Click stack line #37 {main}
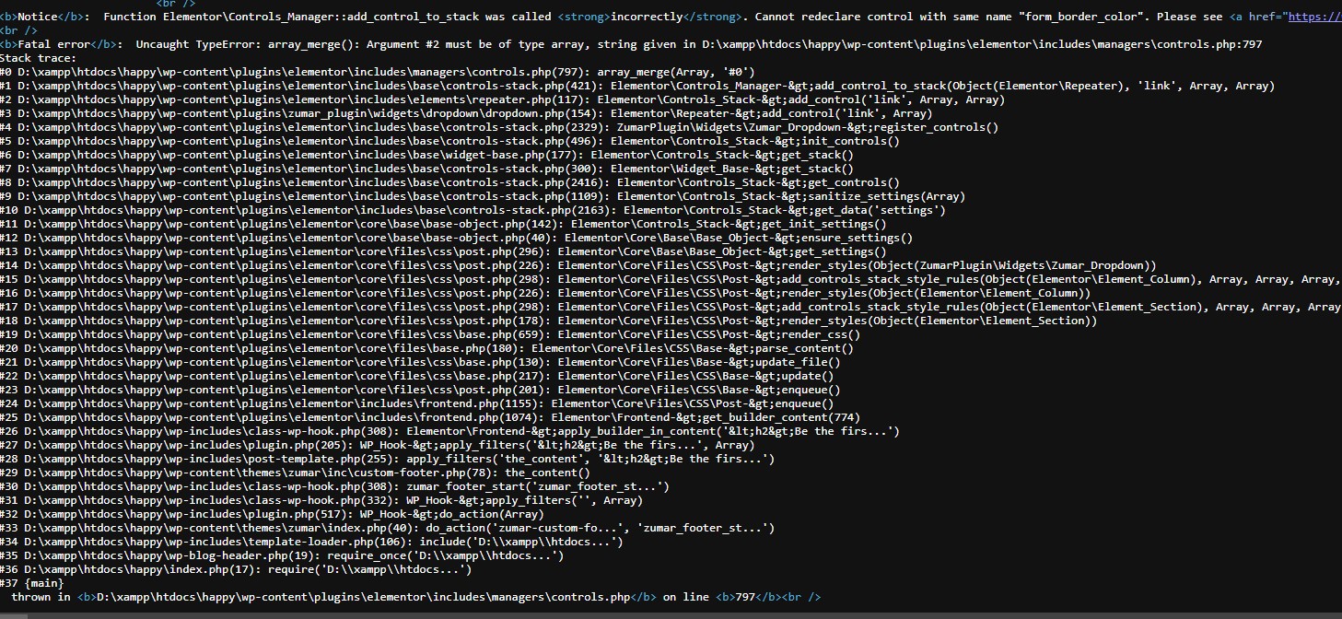 (32, 583)
